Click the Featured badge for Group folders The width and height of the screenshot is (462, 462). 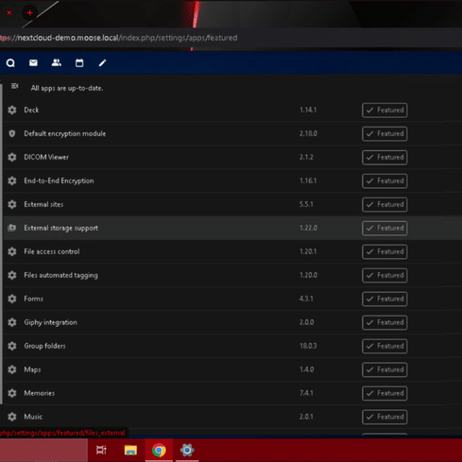point(385,346)
